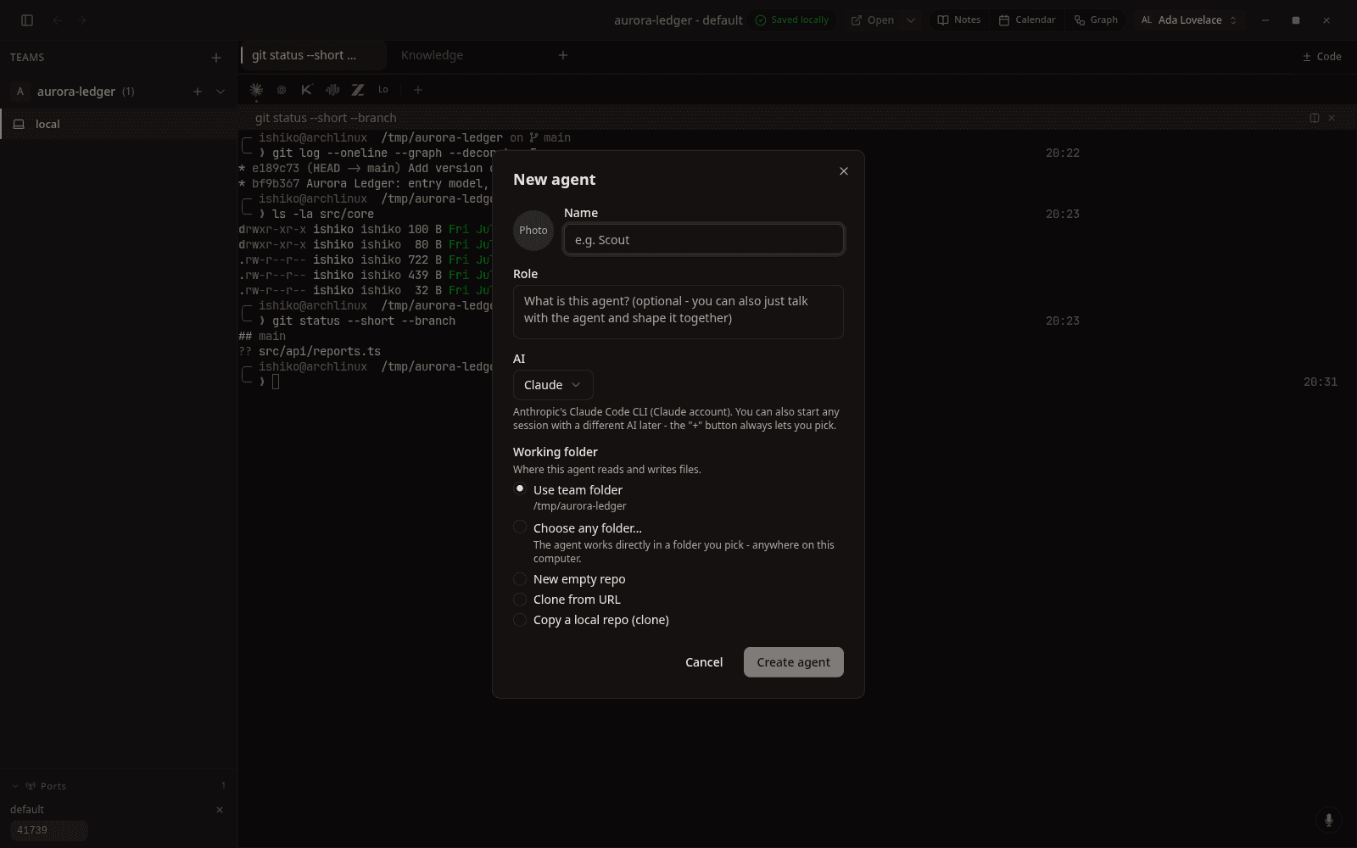1357x848 pixels.
Task: Activate the microphone voice input
Action: coord(1329,820)
